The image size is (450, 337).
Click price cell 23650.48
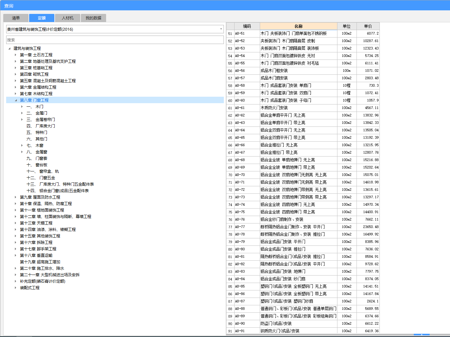[x=368, y=227]
